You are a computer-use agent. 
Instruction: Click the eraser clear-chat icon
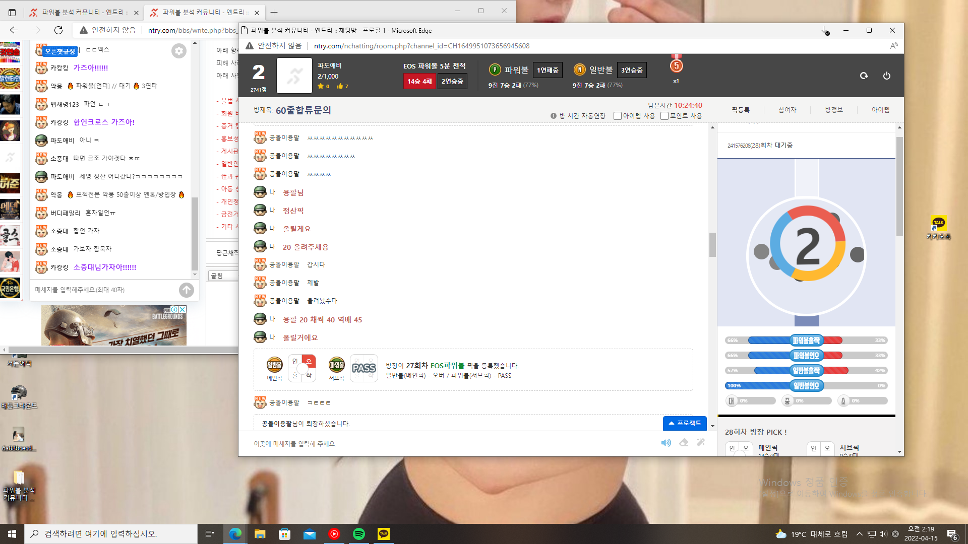684,443
